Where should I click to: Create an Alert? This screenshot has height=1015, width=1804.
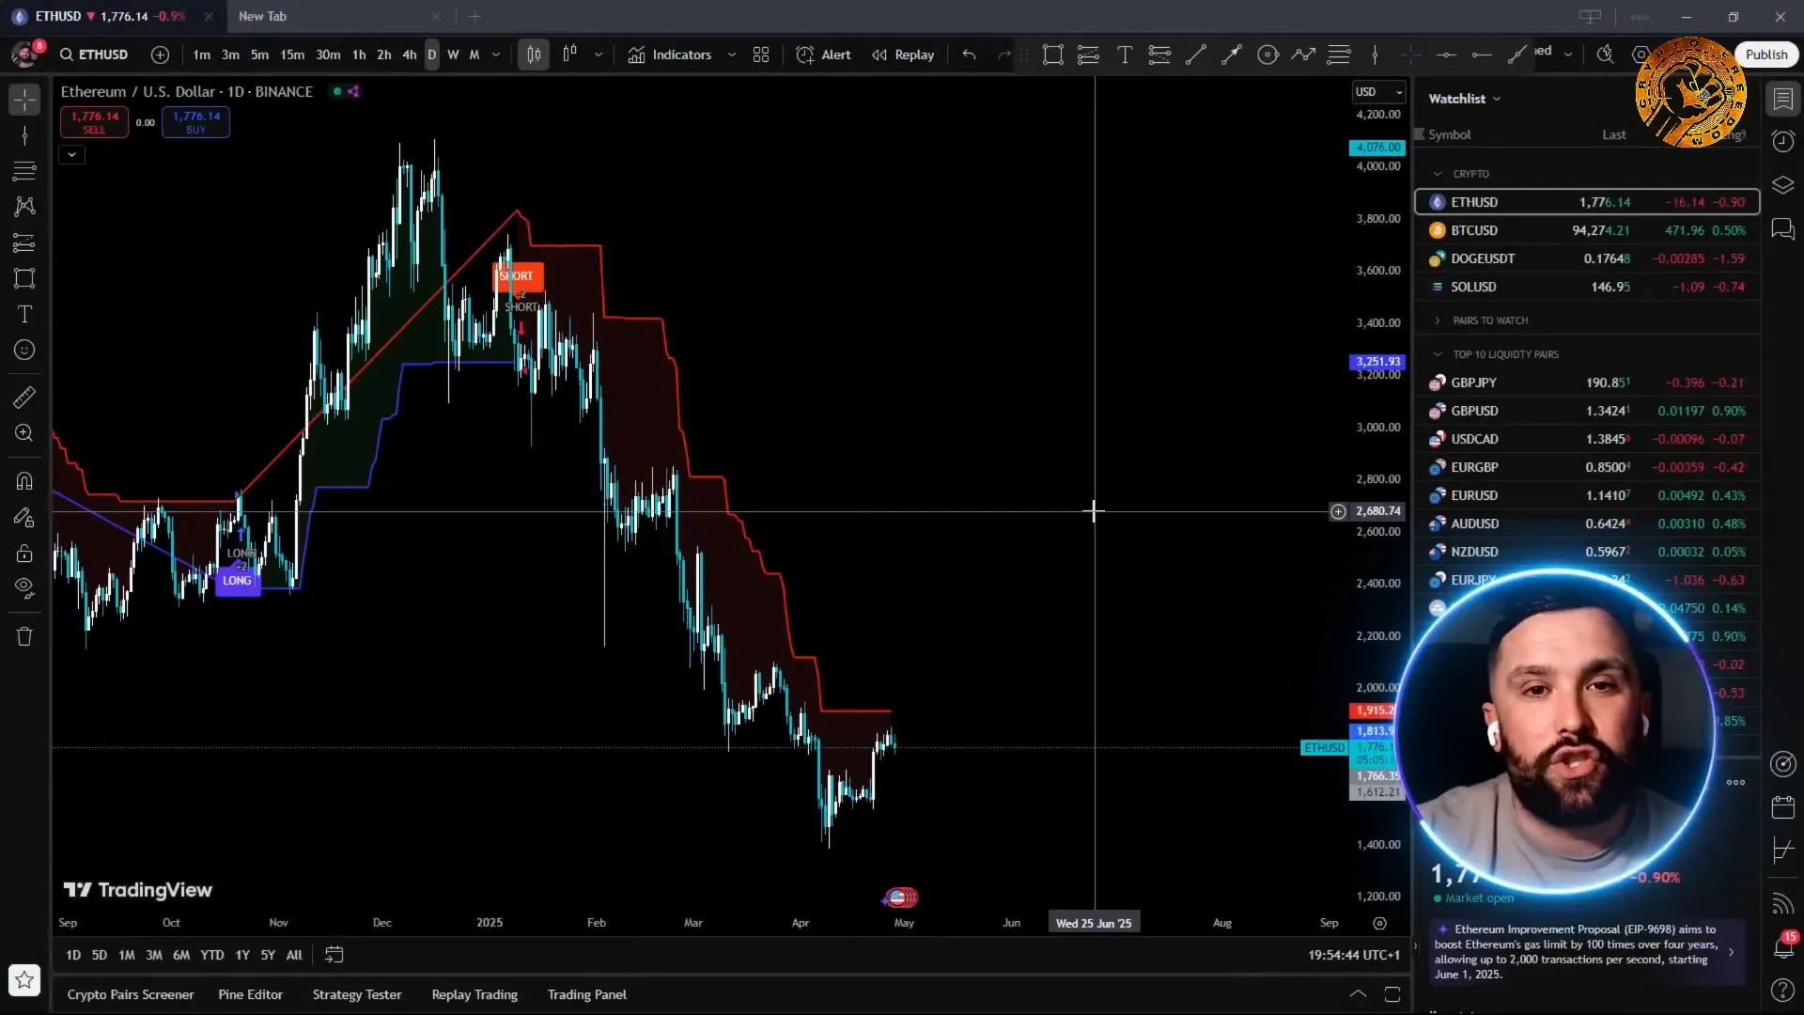pyautogui.click(x=824, y=55)
